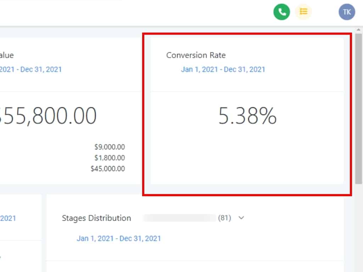
Task: Click the (81) count beside Stages Distribution
Action: (224, 218)
